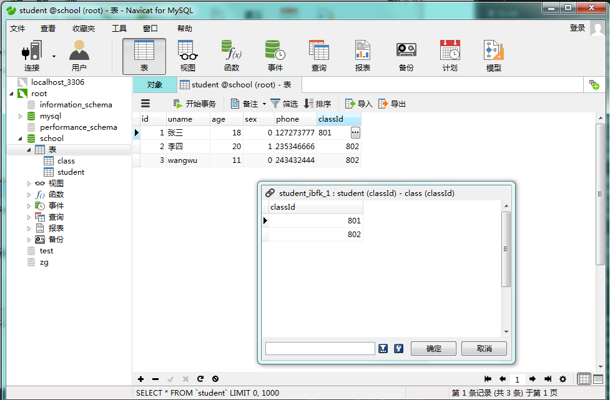The image size is (610, 400).
Task: Click the 导出 export button
Action: [x=392, y=104]
